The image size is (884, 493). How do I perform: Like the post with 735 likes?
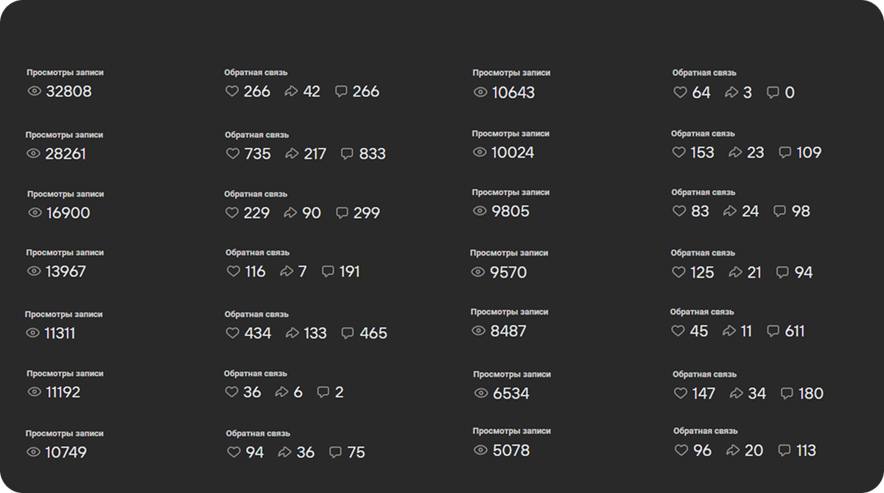(x=233, y=153)
